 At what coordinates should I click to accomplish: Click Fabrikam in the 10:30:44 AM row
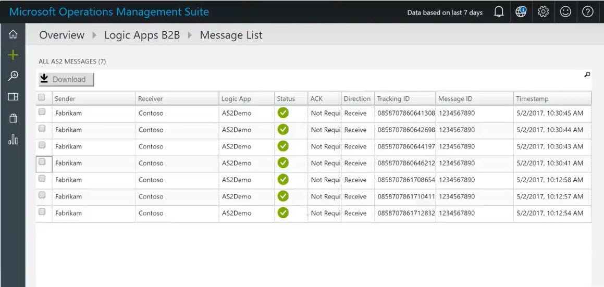tap(69, 130)
